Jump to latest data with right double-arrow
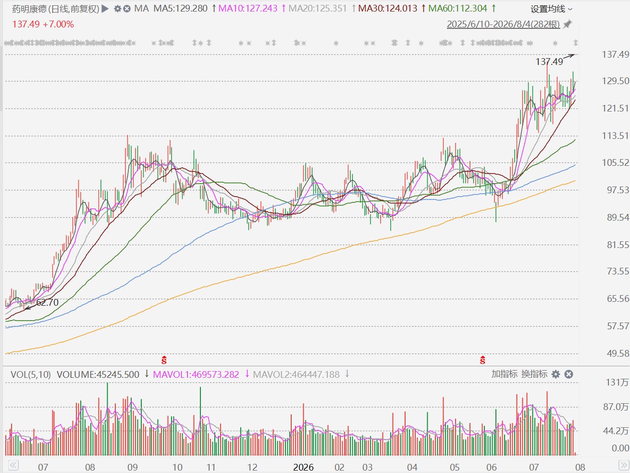 pos(623,465)
